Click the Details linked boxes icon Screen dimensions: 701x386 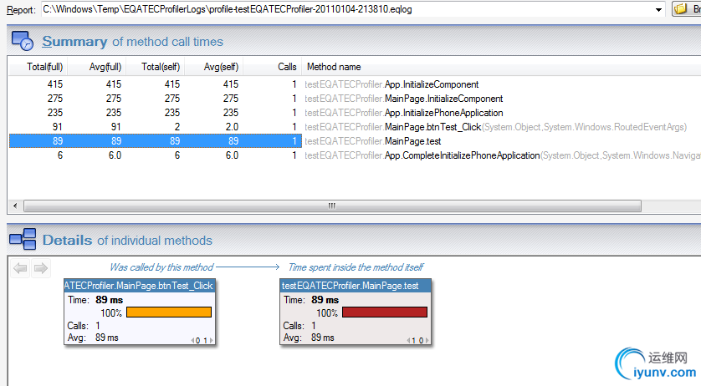[23, 239]
